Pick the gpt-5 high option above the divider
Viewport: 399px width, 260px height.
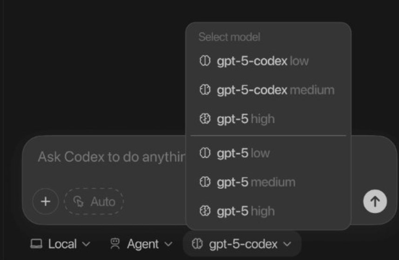pyautogui.click(x=269, y=119)
